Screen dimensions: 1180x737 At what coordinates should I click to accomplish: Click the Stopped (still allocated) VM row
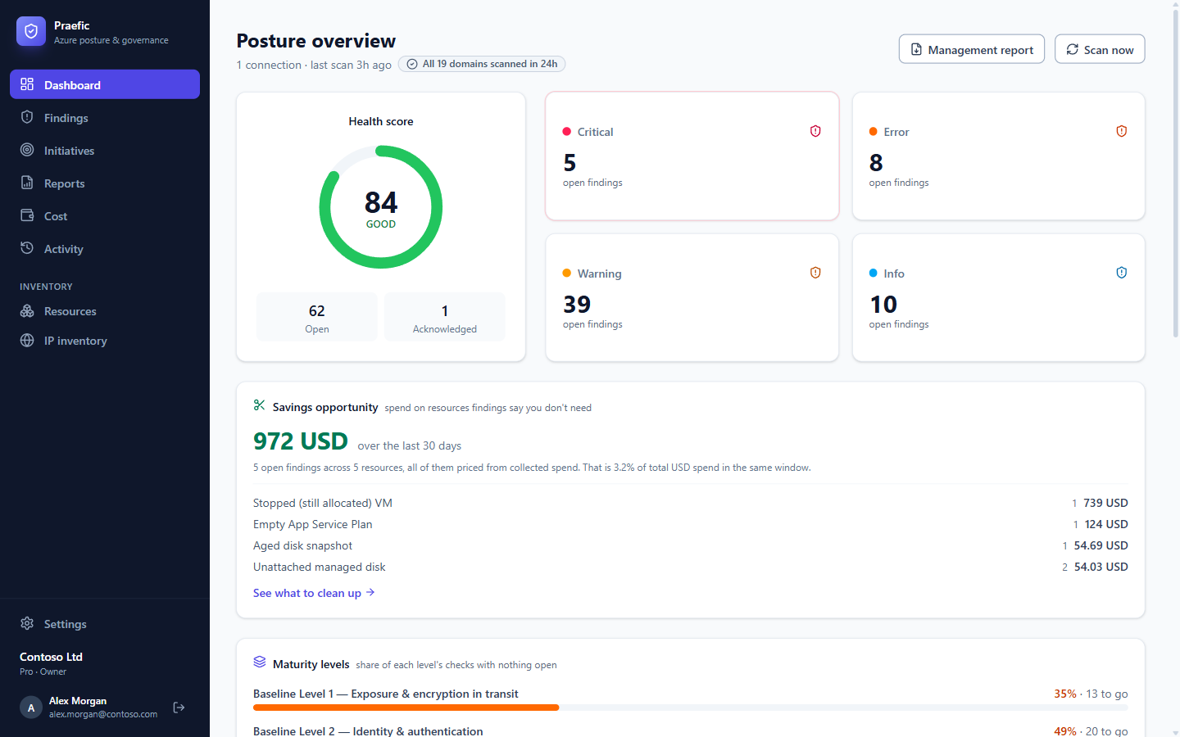691,503
